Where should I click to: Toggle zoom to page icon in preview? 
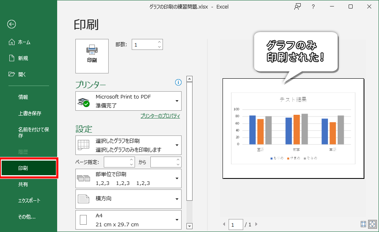(372, 224)
